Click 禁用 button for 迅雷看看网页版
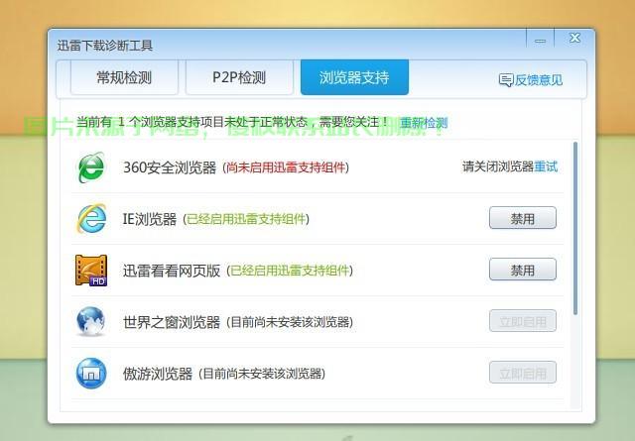This screenshot has height=441, width=635. 523,270
